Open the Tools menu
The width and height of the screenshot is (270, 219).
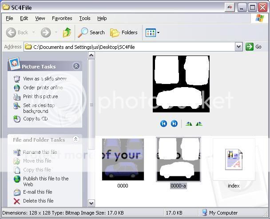[84, 18]
